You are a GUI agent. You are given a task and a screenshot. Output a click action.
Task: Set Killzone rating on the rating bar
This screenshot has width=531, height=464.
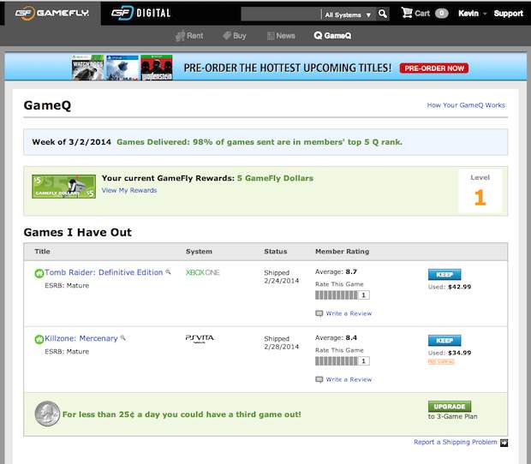(336, 361)
